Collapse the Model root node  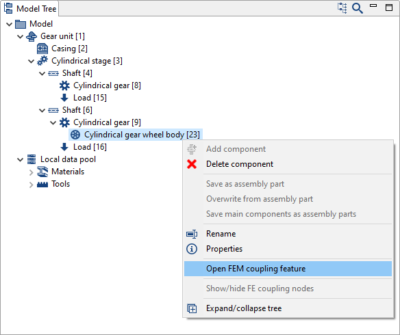(x=10, y=25)
